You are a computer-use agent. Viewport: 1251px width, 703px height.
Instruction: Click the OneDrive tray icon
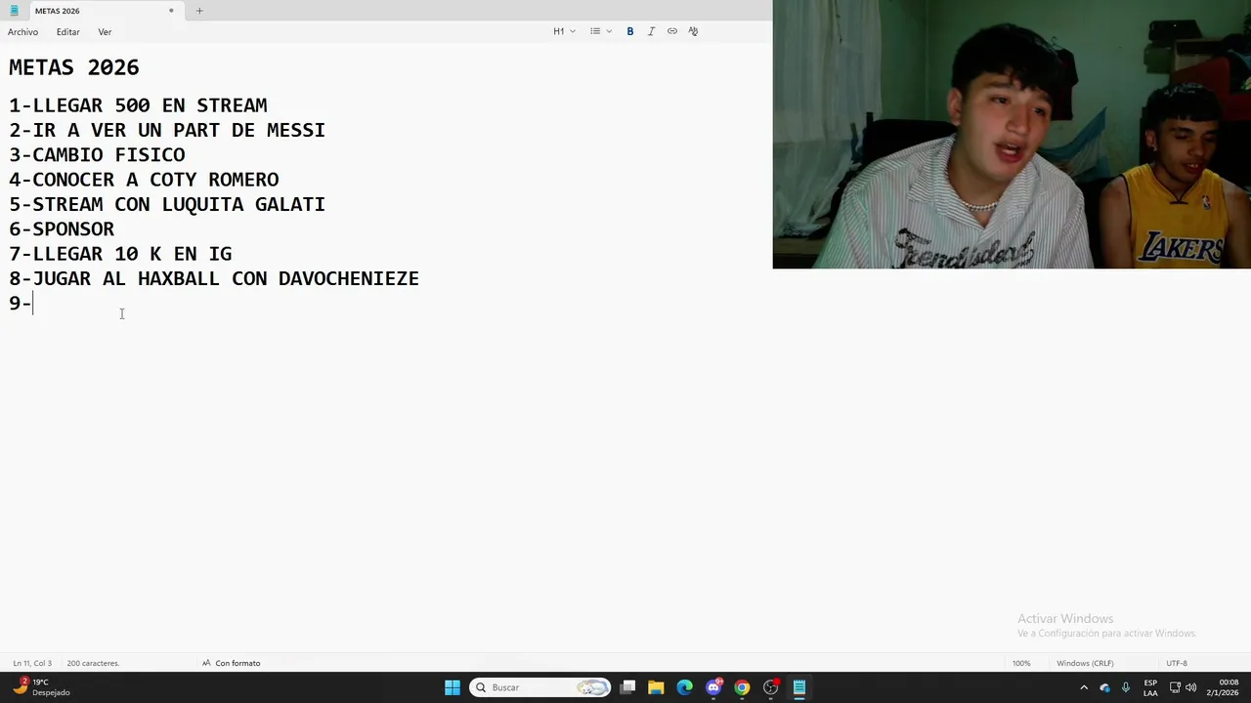click(1105, 687)
